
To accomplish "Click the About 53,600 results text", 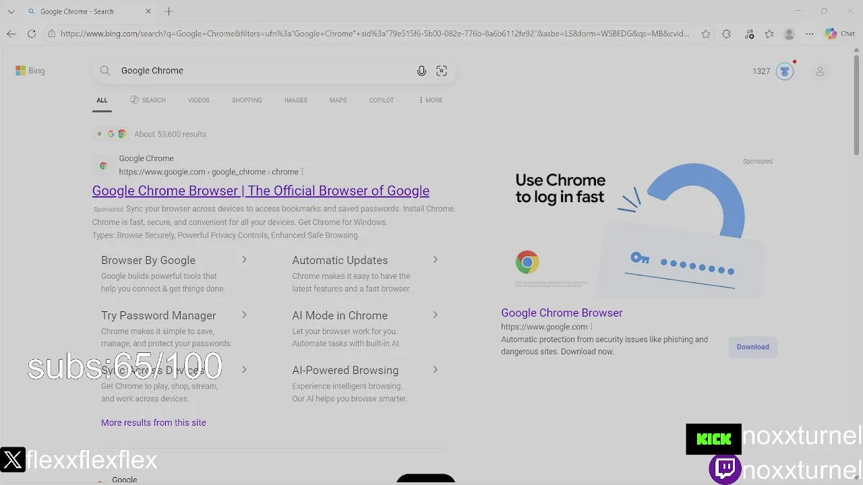I will click(170, 134).
